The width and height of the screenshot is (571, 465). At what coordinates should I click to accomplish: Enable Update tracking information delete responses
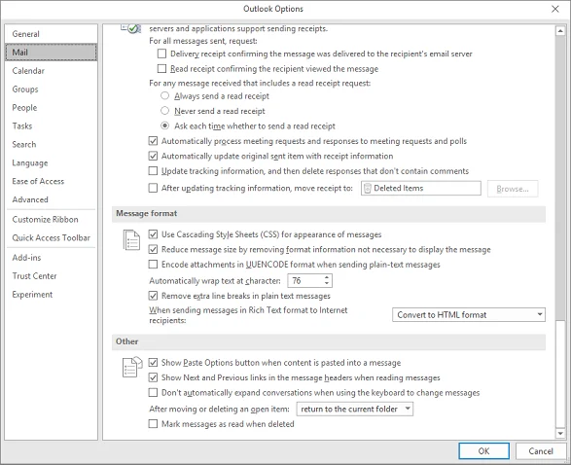tap(153, 171)
